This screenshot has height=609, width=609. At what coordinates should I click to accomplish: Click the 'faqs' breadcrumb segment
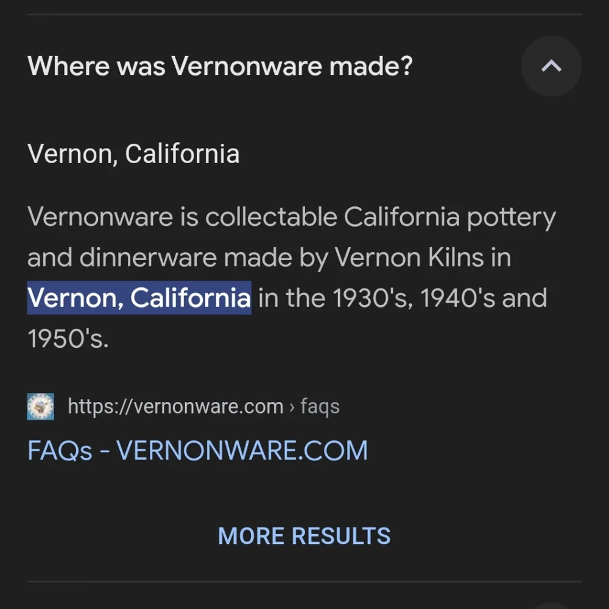click(320, 407)
